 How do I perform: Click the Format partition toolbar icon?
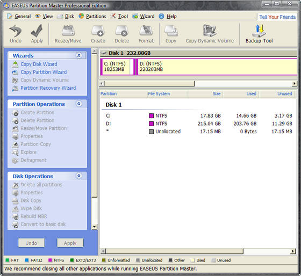(x=146, y=34)
